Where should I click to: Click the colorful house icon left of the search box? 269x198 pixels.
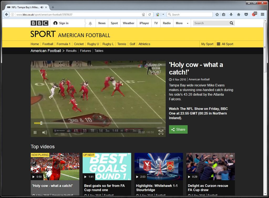158,14
